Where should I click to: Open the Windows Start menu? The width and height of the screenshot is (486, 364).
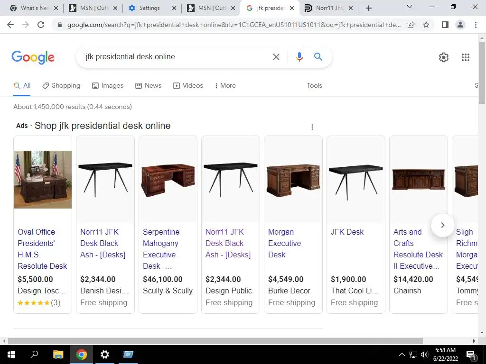11,355
